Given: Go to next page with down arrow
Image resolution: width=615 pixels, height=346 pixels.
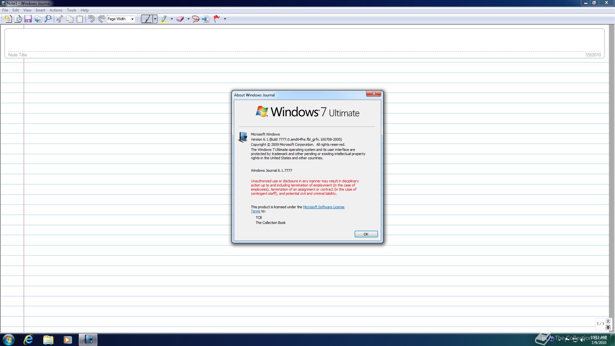Looking at the screenshot, I should (x=608, y=327).
